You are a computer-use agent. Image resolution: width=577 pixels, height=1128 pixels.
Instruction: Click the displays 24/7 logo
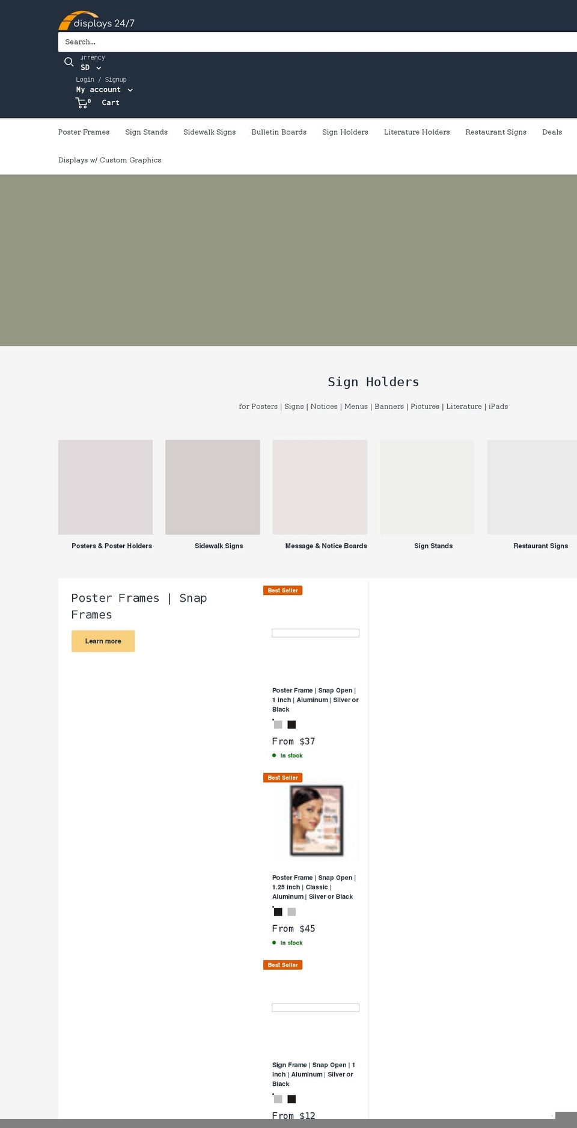(x=96, y=21)
